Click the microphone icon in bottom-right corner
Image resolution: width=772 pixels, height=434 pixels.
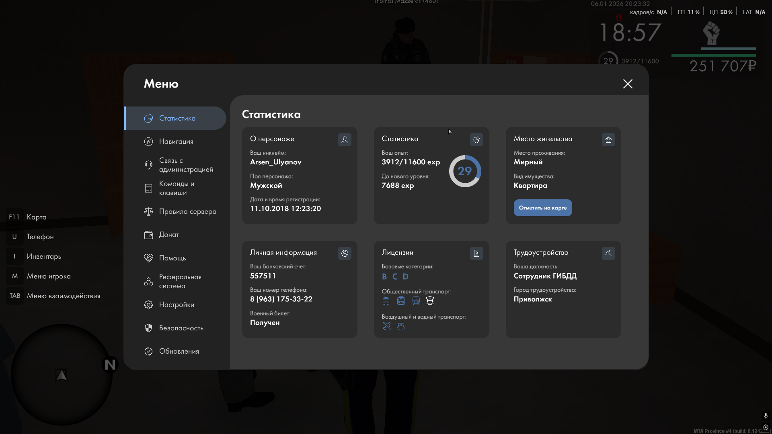pyautogui.click(x=766, y=416)
